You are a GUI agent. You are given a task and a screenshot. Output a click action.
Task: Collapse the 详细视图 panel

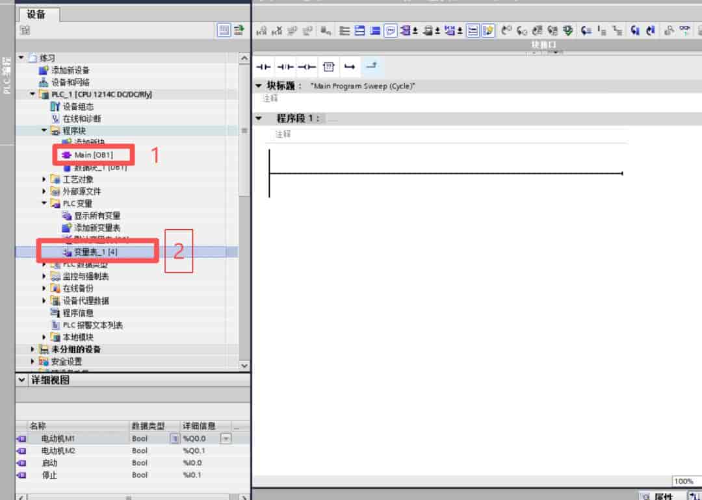point(21,380)
